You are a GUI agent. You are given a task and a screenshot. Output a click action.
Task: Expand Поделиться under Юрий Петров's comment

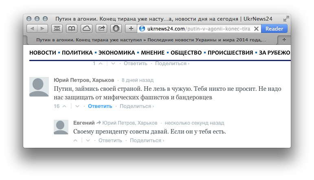(x=137, y=106)
